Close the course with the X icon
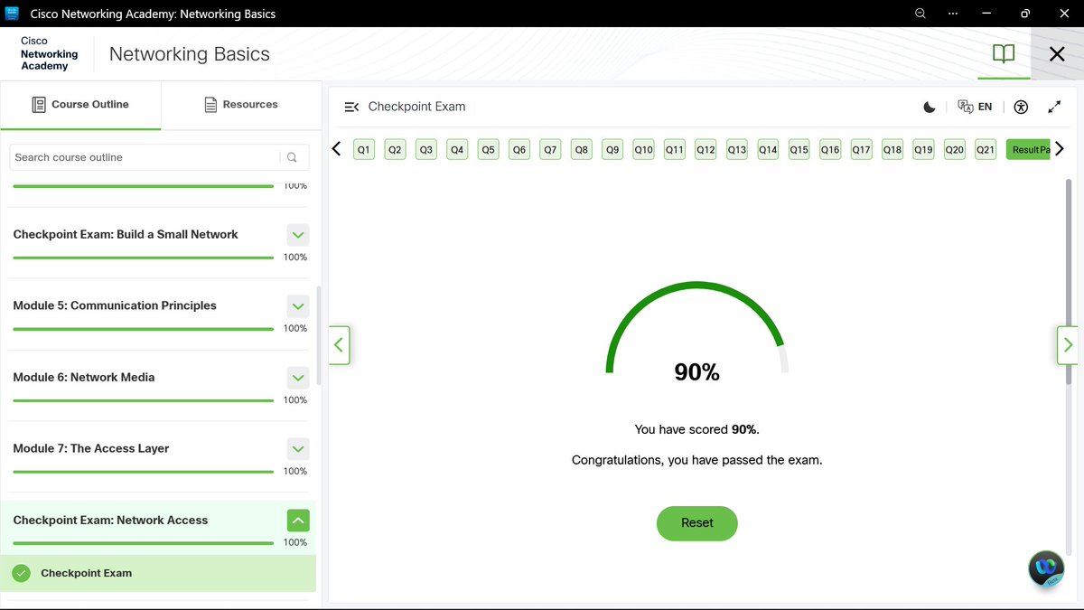Viewport: 1084px width, 610px height. tap(1057, 54)
